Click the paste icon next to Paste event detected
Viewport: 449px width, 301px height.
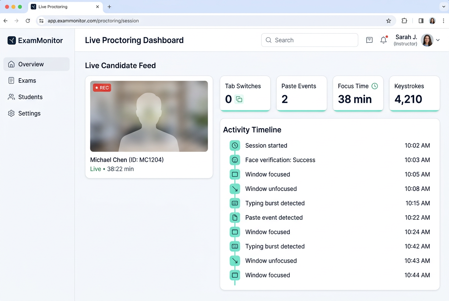pyautogui.click(x=234, y=218)
